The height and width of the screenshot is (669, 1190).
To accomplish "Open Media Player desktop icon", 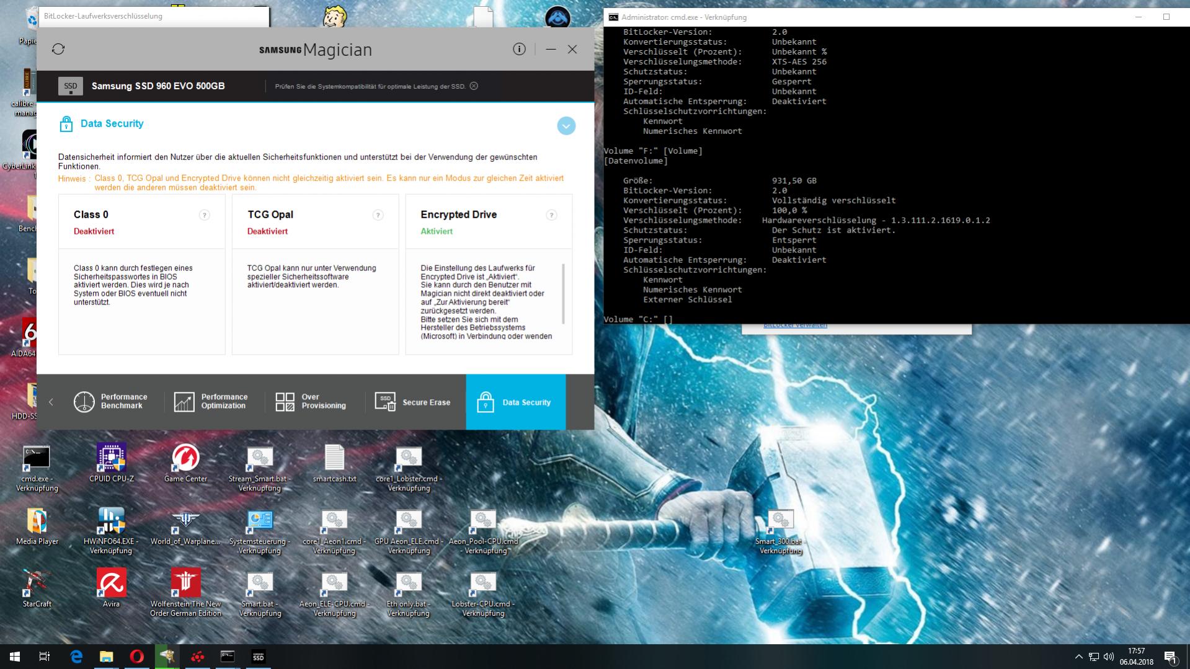I will [x=37, y=526].
